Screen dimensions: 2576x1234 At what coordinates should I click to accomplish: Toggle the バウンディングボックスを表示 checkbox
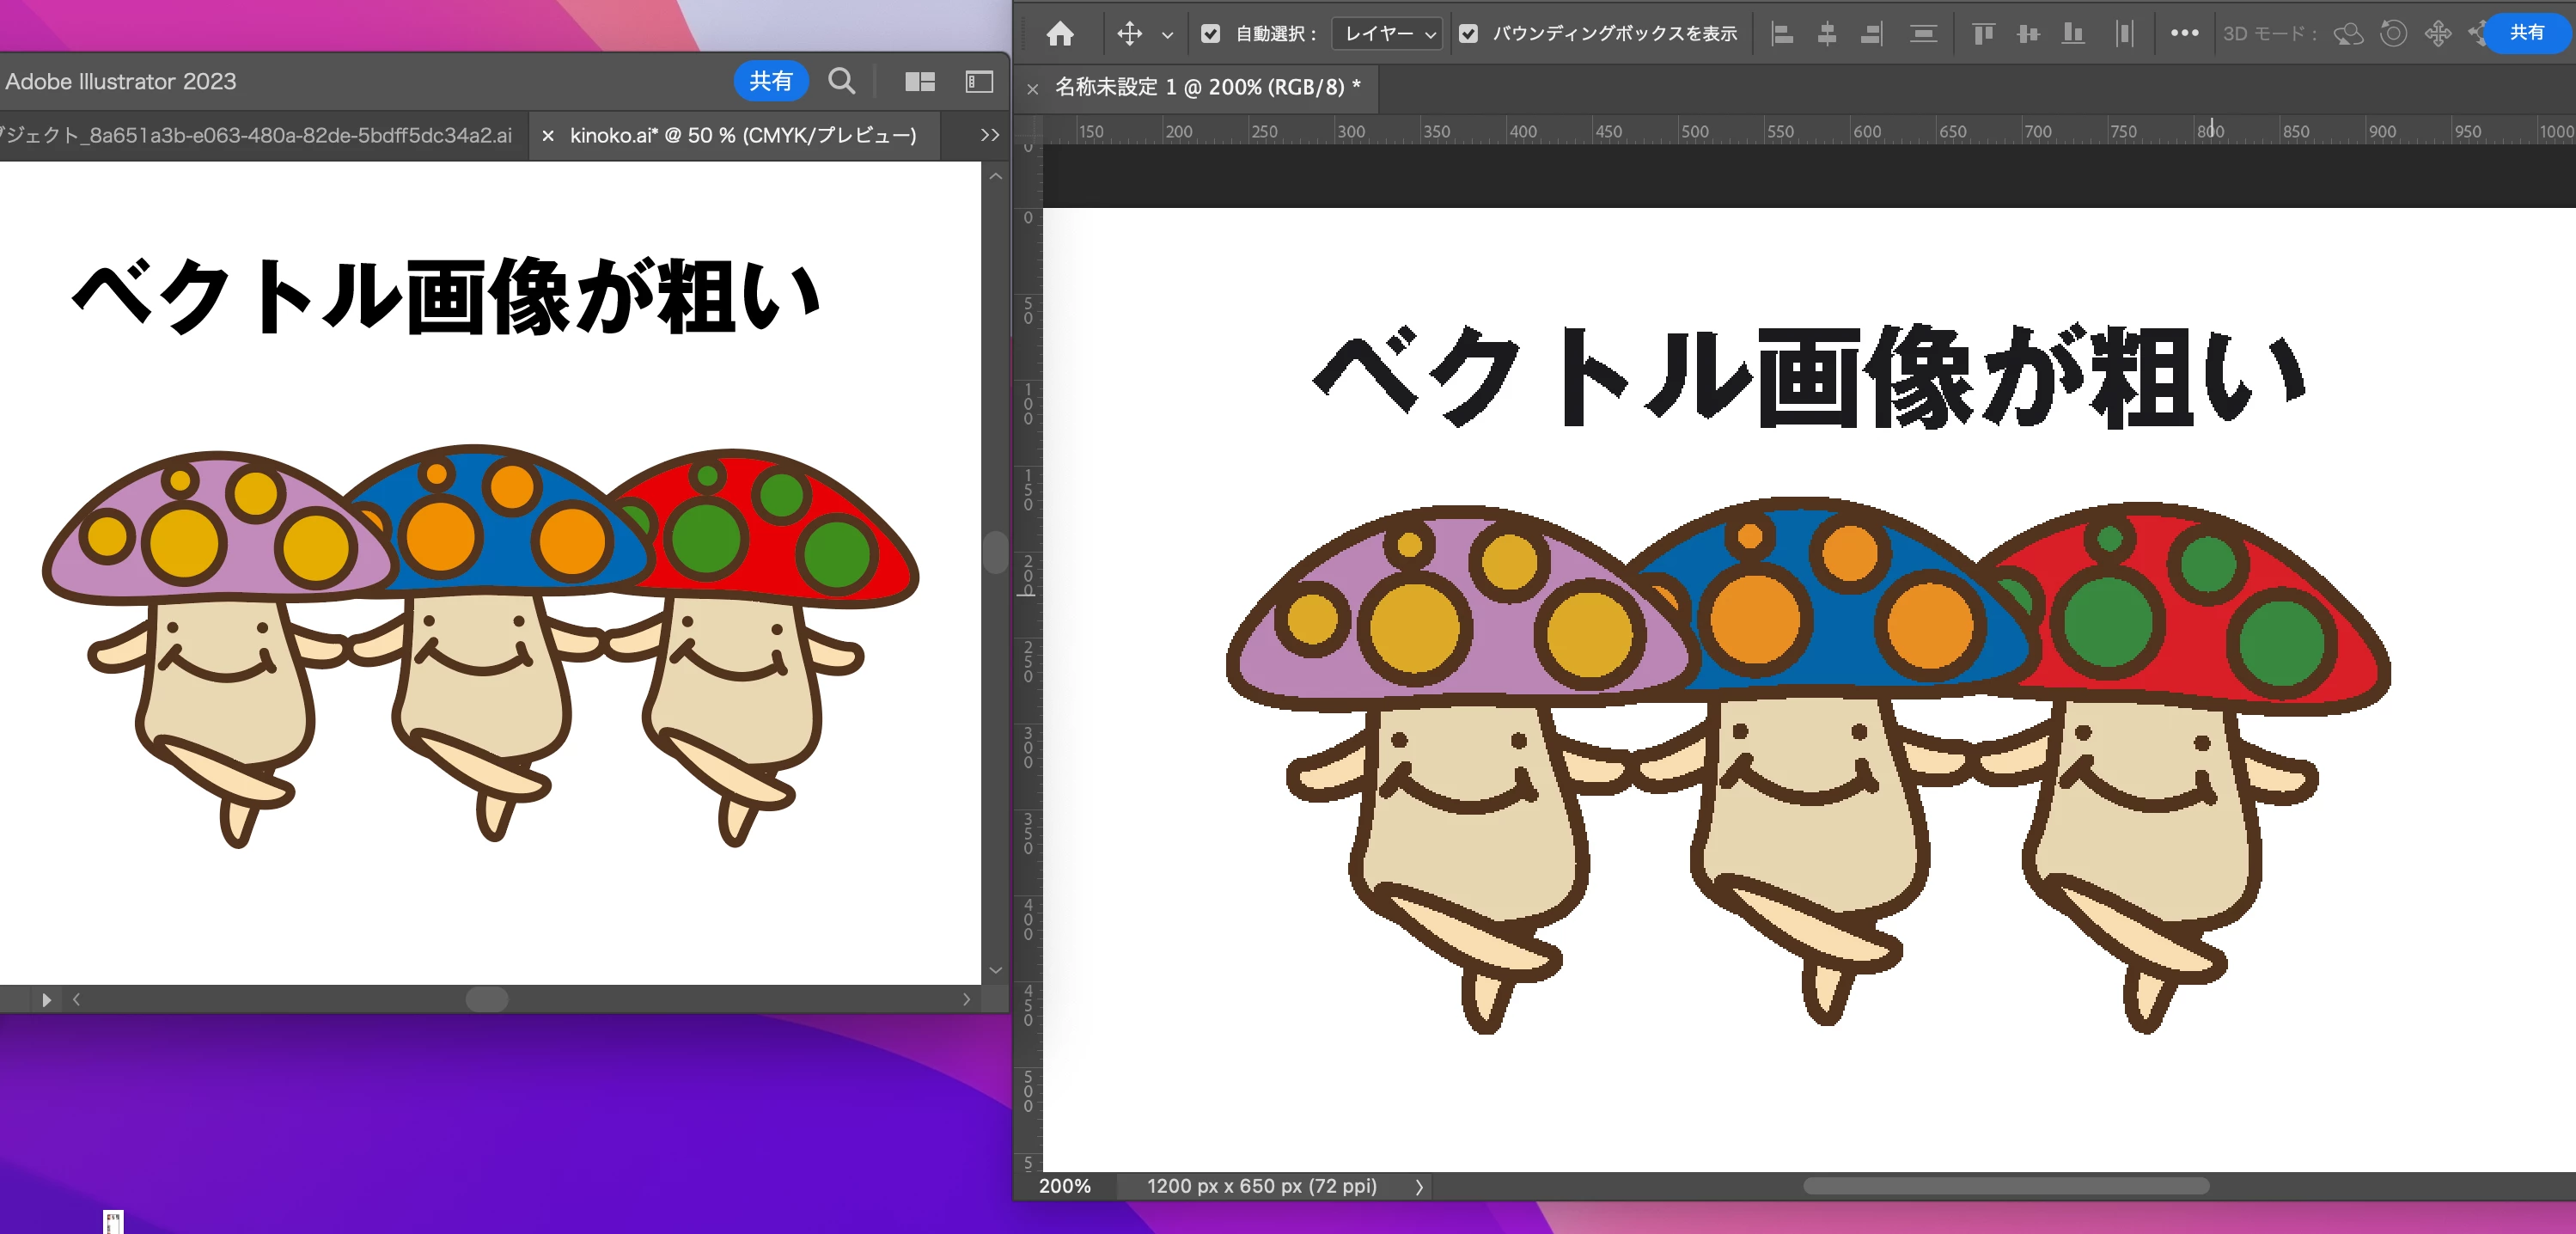pyautogui.click(x=1468, y=34)
